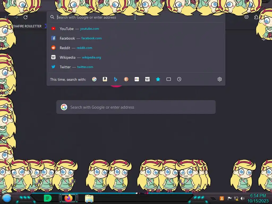Image resolution: width=272 pixels, height=204 pixels.
Task: Open the Facebook suggestion
Action: click(x=136, y=38)
